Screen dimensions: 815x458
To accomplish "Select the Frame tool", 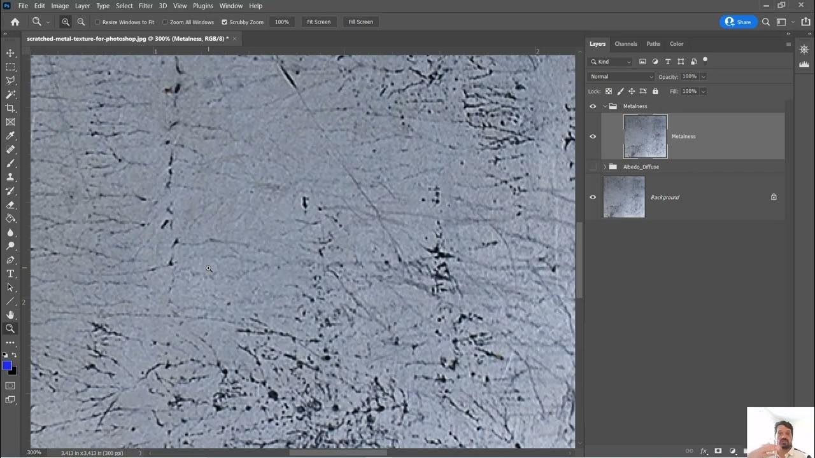I will click(x=10, y=122).
